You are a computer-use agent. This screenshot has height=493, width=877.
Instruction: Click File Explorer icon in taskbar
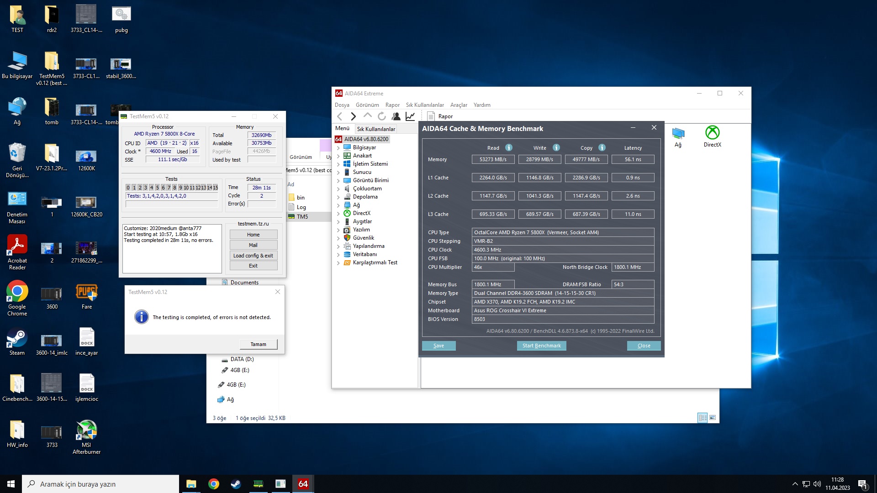pyautogui.click(x=191, y=484)
